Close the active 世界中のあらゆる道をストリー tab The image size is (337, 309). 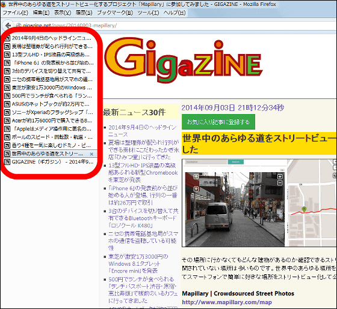point(91,154)
